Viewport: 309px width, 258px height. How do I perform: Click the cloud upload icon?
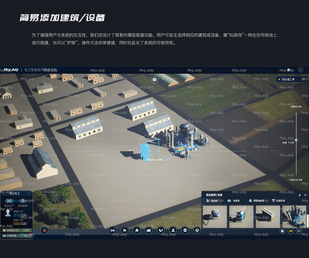(299, 231)
